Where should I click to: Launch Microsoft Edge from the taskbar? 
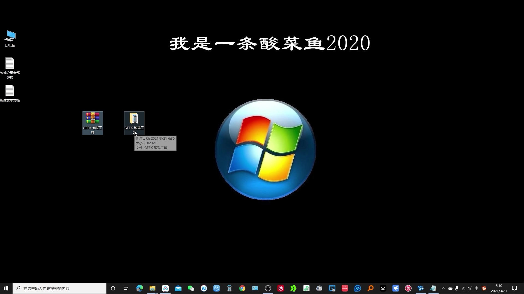[139, 288]
